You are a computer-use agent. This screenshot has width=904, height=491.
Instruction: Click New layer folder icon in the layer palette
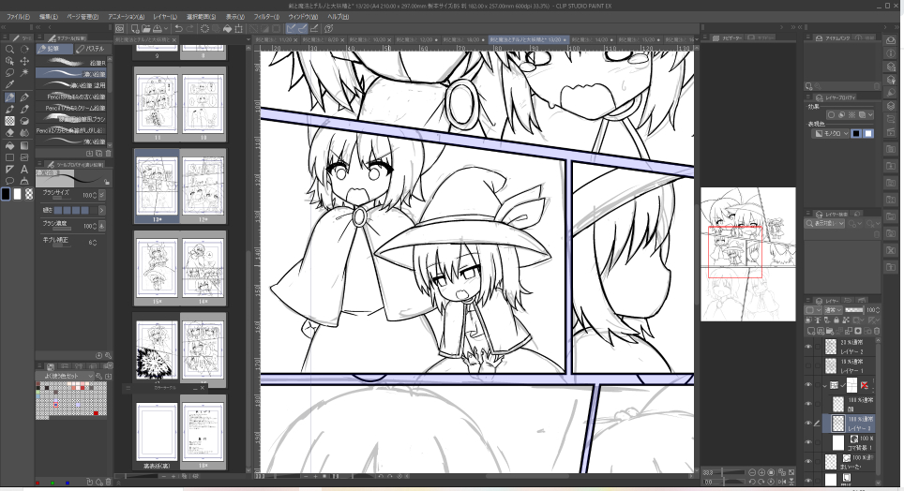pyautogui.click(x=830, y=331)
